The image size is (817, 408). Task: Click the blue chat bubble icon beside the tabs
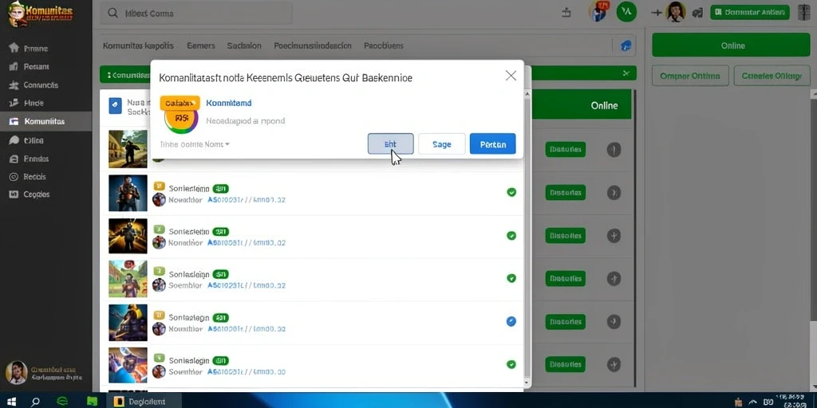626,45
